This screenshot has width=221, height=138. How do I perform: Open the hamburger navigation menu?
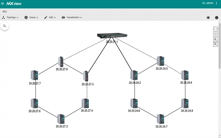pos(3,3)
